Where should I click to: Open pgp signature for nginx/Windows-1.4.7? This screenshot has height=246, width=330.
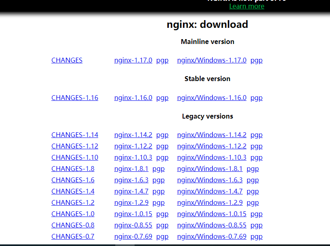coord(253,192)
